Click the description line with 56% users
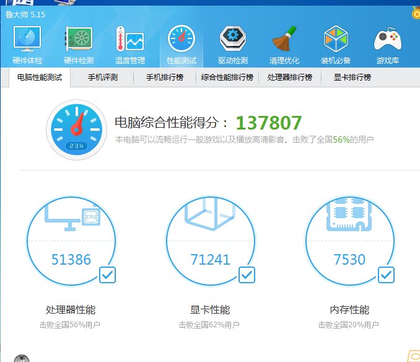 coord(244,139)
